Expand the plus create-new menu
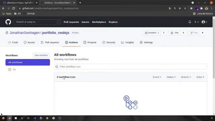Screen dimensions: 215x121 click(196, 22)
